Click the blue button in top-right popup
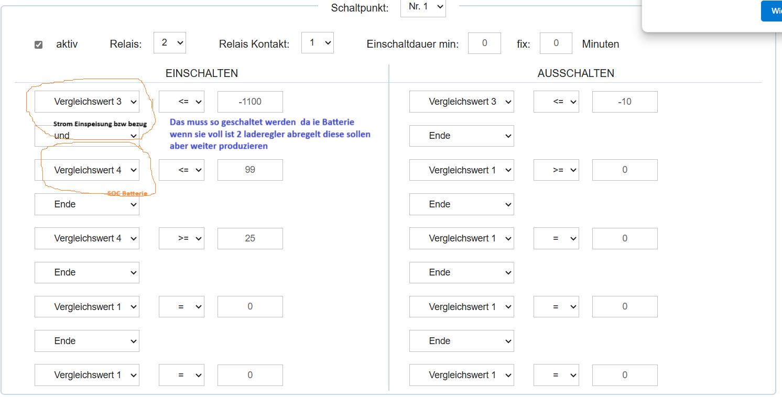This screenshot has width=782, height=397. point(772,11)
